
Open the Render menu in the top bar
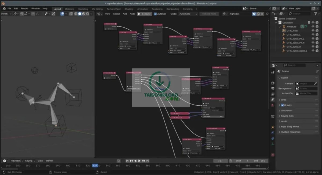pos(24,8)
